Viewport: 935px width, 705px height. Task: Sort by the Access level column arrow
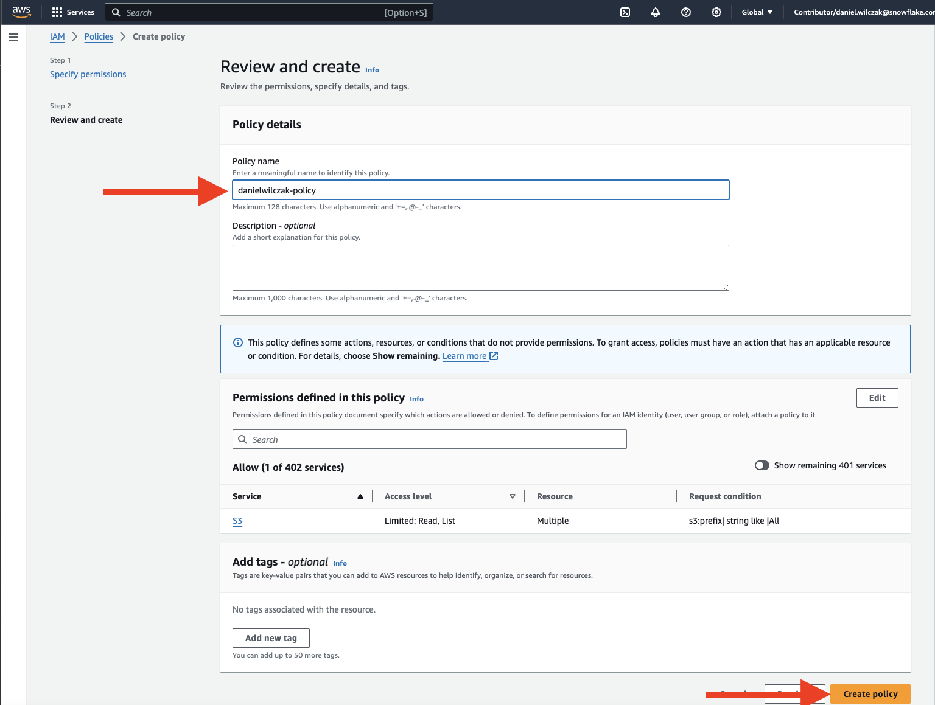click(513, 496)
